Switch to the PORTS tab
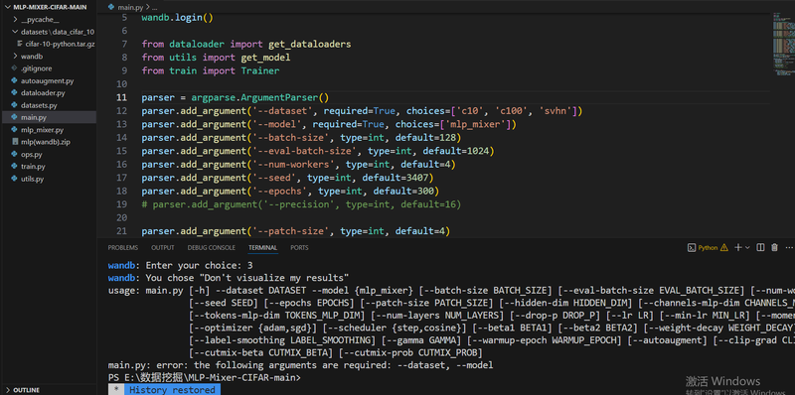The width and height of the screenshot is (795, 395). pos(299,248)
